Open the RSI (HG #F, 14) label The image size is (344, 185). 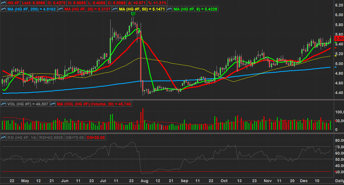[x=22, y=138]
